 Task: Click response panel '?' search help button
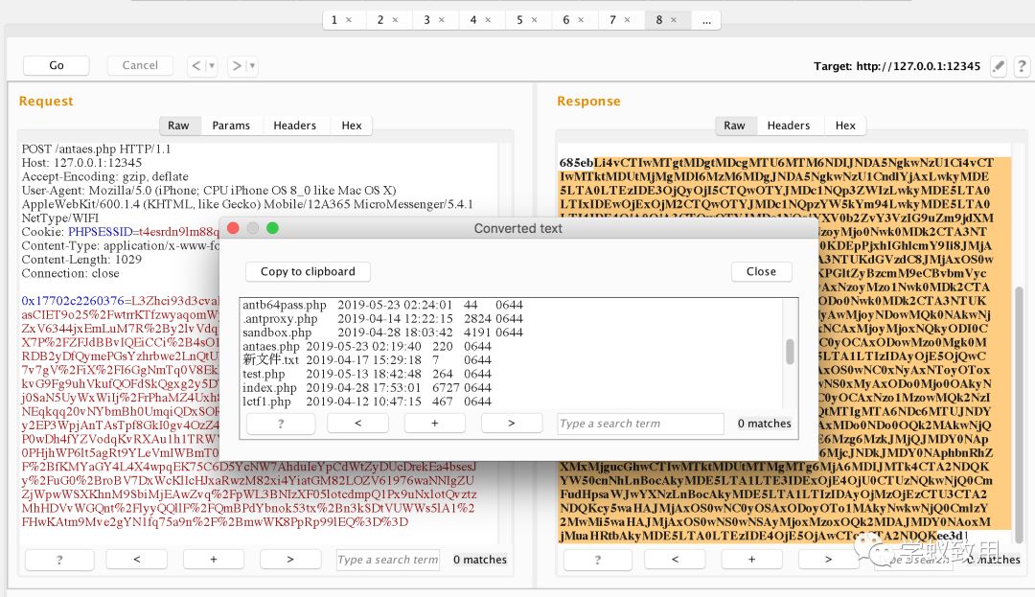tap(598, 560)
